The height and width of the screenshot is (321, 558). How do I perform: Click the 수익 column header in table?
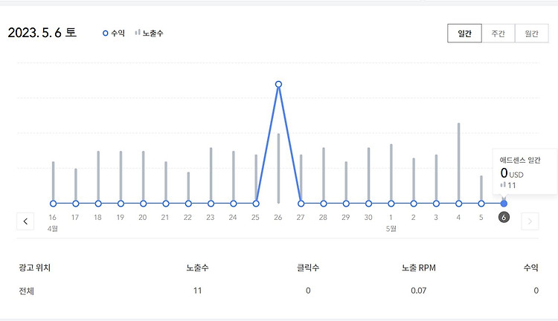(530, 267)
